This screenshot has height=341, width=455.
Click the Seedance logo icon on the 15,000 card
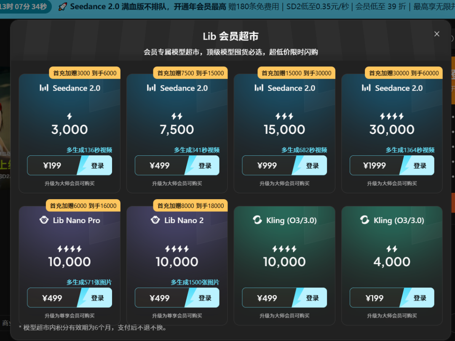tap(259, 88)
